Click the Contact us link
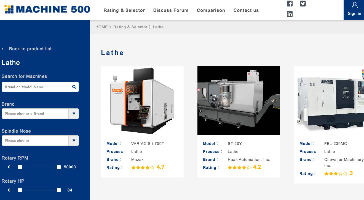Image resolution: width=364 pixels, height=200 pixels. point(246,10)
